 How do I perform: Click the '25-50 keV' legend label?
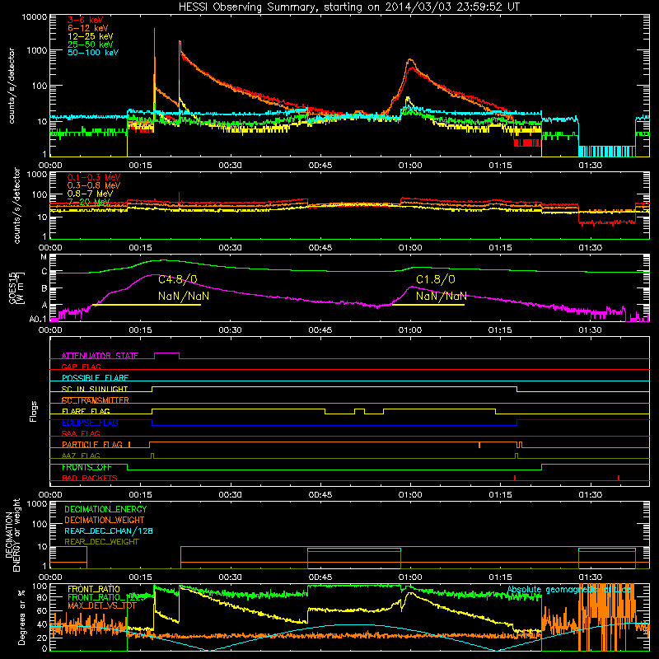coord(91,44)
